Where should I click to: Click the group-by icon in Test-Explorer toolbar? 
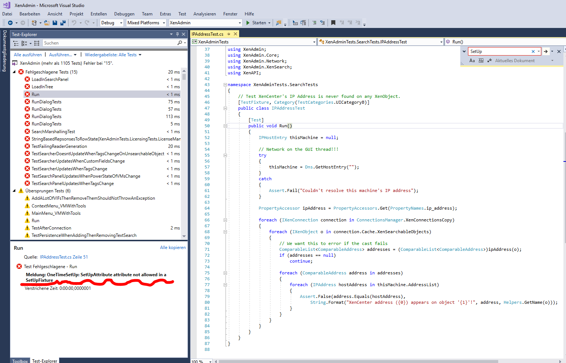pos(24,43)
